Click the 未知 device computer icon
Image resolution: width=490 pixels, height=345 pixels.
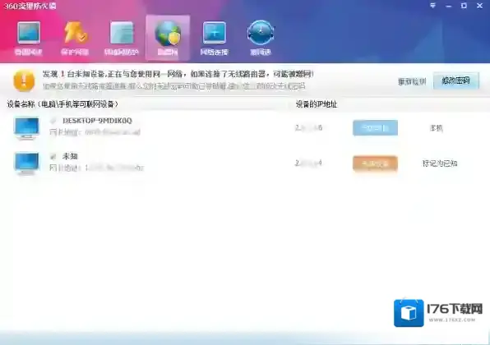(x=27, y=163)
